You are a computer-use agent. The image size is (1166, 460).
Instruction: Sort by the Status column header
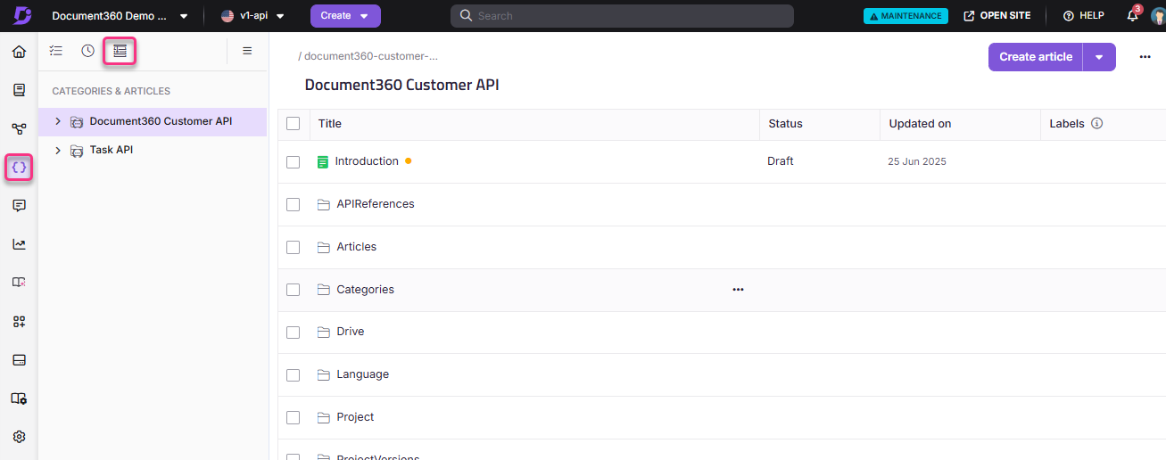786,124
